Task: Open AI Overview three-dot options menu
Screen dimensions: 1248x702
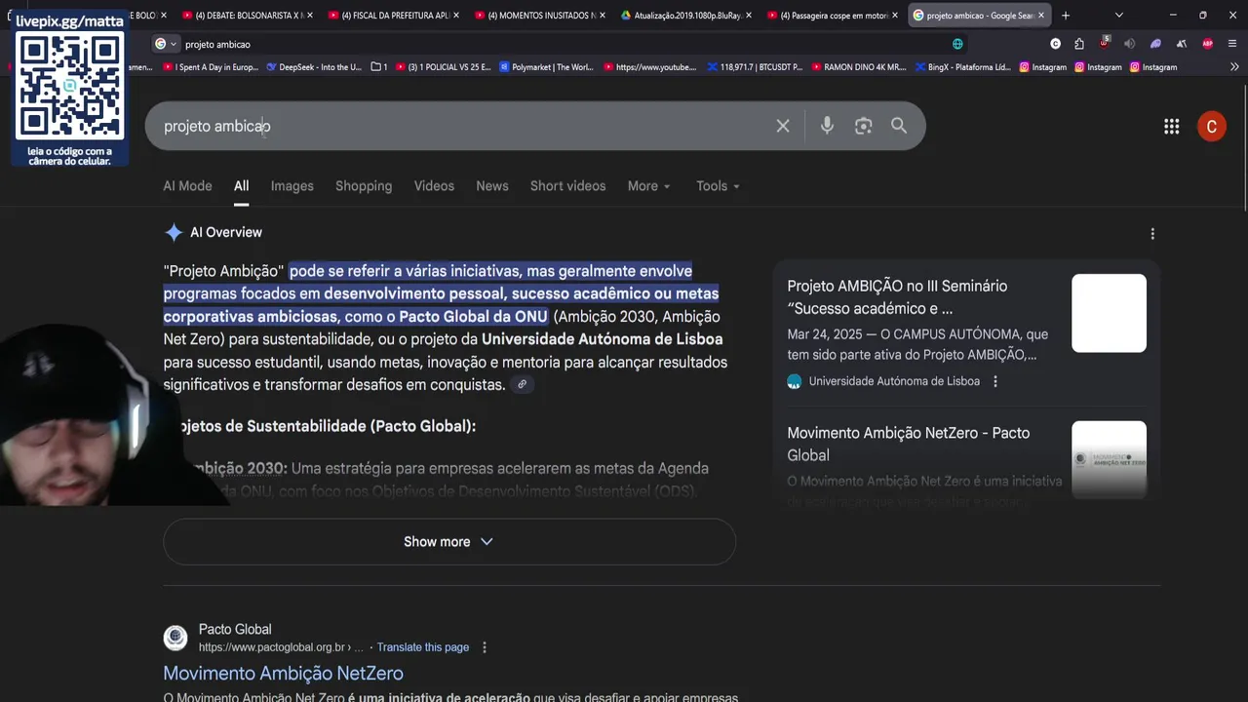Action: 1152,234
